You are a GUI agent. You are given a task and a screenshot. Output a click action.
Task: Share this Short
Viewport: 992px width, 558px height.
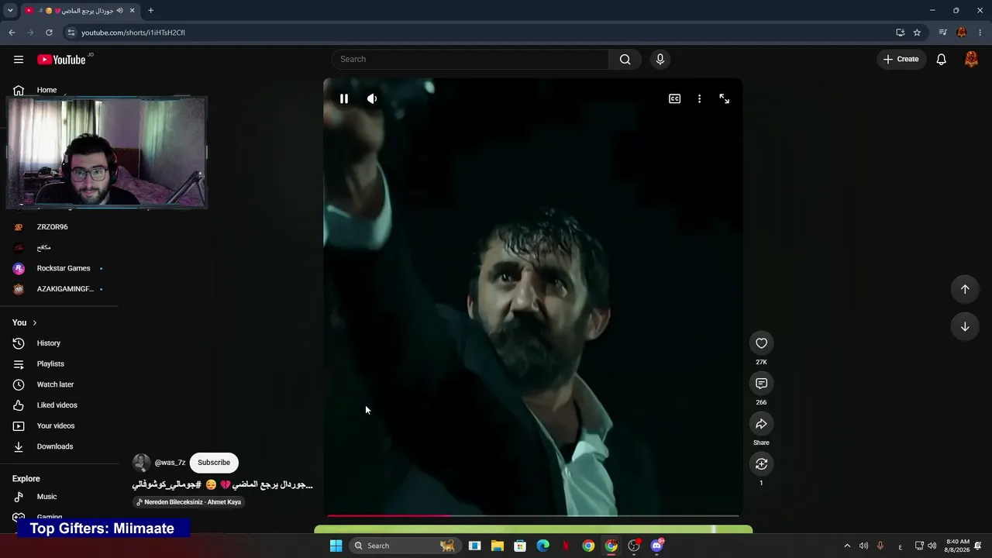click(x=761, y=424)
